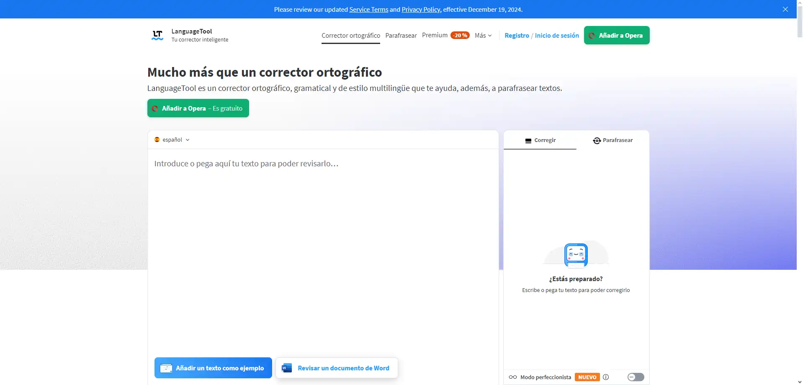
Task: Click into the text editor input area
Action: pyautogui.click(x=323, y=251)
